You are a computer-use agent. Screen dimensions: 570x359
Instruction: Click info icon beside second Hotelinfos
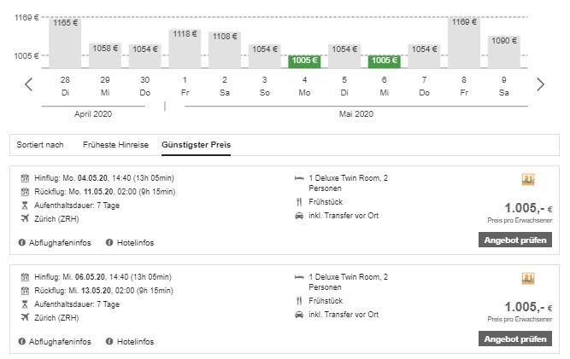click(109, 342)
